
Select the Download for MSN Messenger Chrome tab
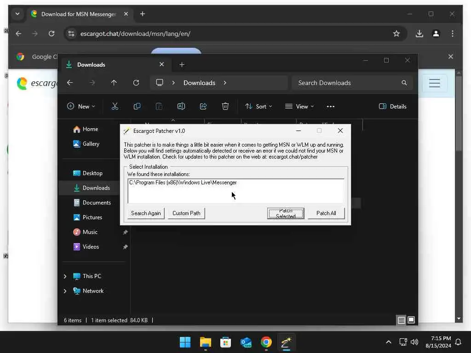point(80,14)
